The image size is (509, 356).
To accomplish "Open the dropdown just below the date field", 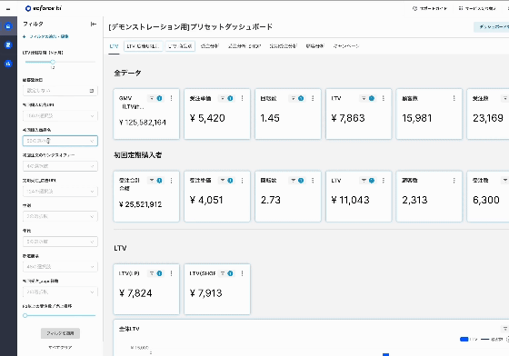I will tap(60, 115).
